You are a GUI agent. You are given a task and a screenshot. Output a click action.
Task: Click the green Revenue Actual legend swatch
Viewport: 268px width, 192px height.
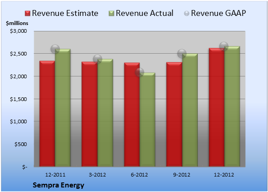(111, 14)
